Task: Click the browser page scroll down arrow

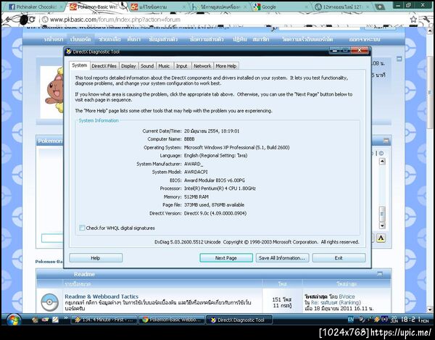Action: (x=431, y=310)
